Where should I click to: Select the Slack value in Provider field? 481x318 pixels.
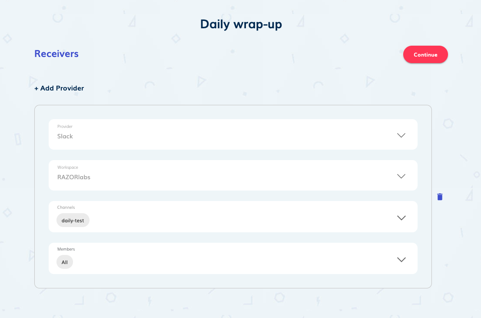65,136
